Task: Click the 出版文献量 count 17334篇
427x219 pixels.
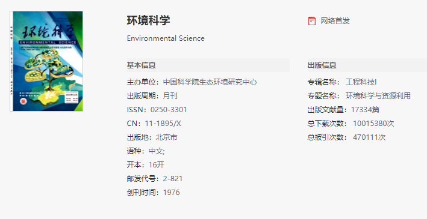Action: pyautogui.click(x=365, y=110)
